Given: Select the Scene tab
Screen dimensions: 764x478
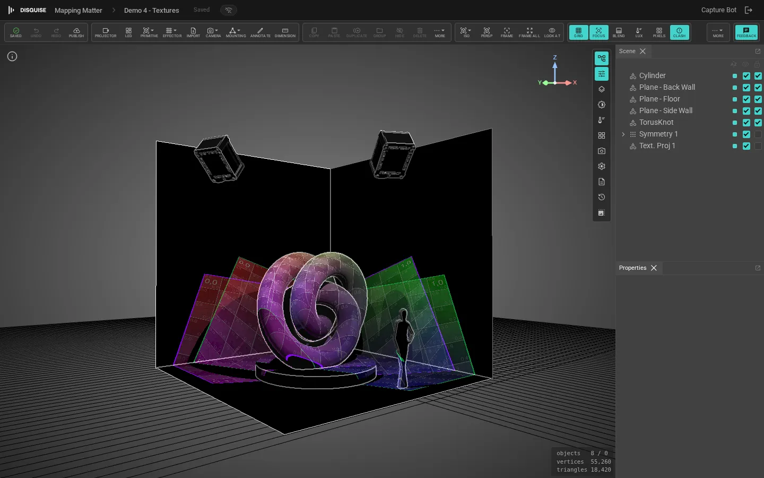Looking at the screenshot, I should pos(627,51).
